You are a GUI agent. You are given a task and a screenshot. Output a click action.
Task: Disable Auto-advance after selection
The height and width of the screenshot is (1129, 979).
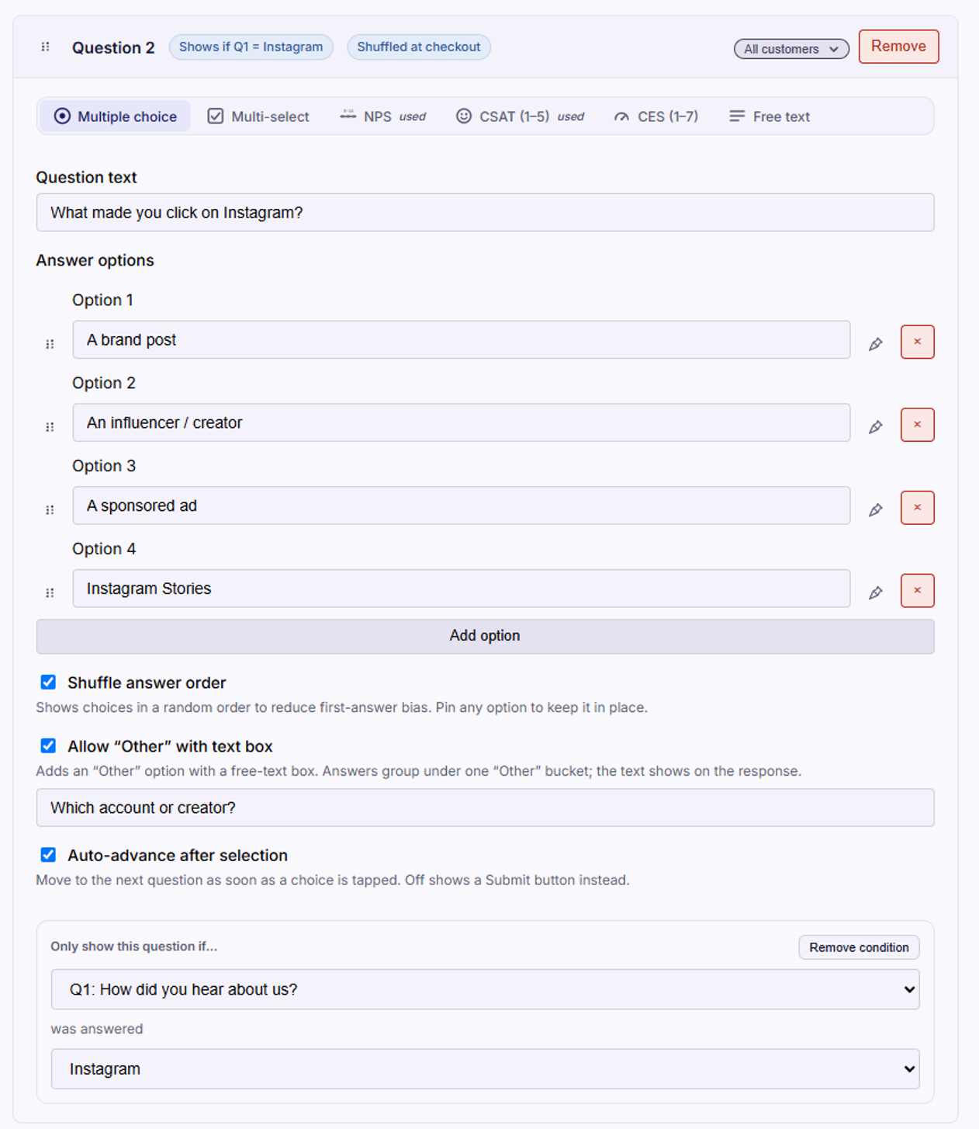48,854
